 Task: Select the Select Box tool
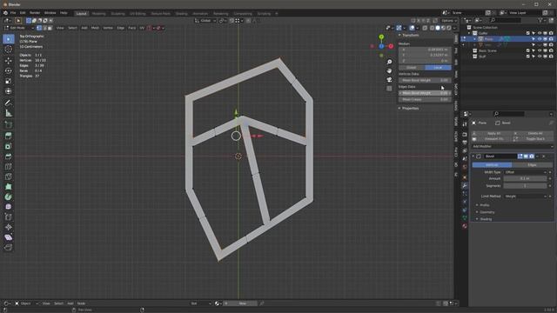(x=9, y=39)
